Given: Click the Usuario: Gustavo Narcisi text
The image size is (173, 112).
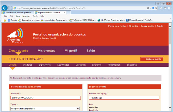Looking at the screenshot, I should pyautogui.click(x=44, y=38).
